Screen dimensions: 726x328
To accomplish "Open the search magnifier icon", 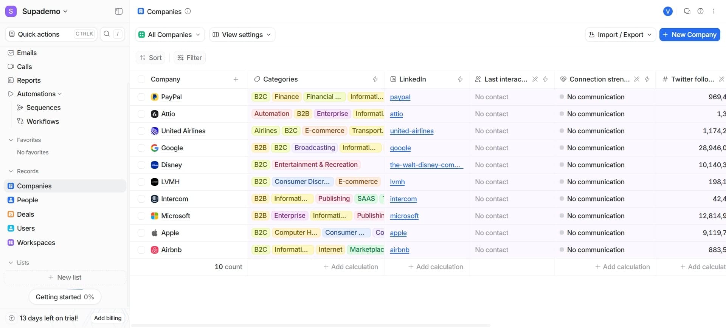I will (107, 34).
